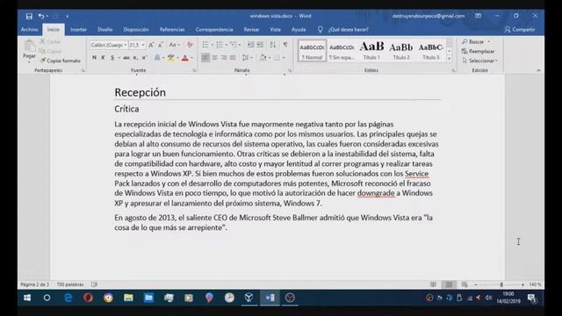Screen dimensions: 562x316
Task: Switch to the read mode view icon
Action: click(x=433, y=284)
